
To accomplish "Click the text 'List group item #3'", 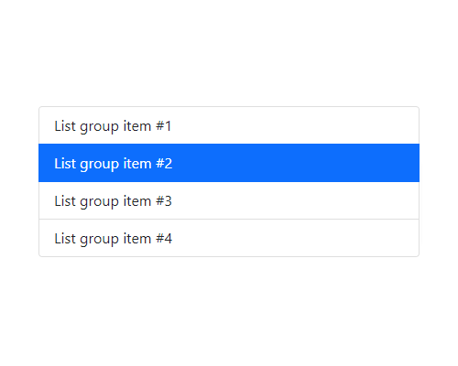I will click(x=113, y=201).
